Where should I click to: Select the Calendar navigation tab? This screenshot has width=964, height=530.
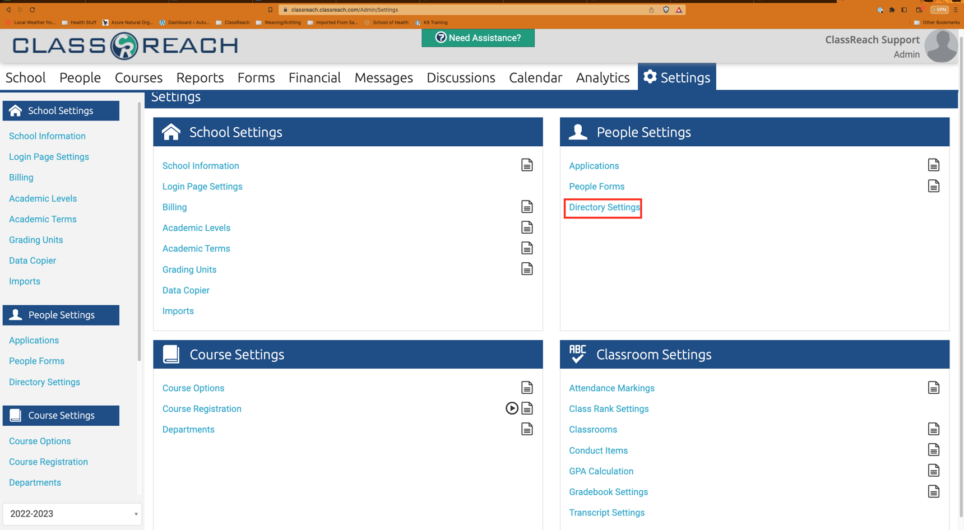click(535, 77)
